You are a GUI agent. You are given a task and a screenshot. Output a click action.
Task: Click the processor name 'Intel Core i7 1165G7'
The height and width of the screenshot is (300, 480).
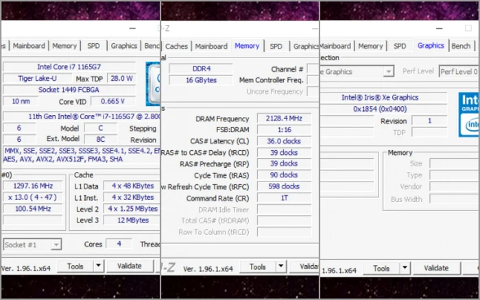[69, 66]
